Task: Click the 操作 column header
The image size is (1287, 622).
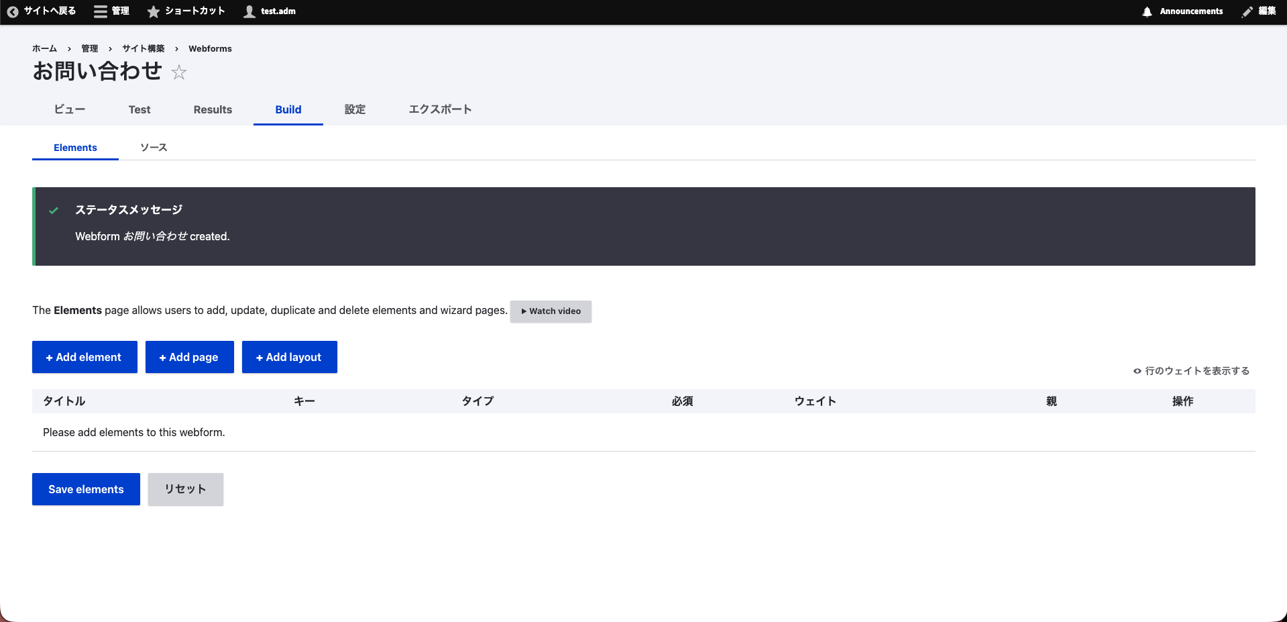Action: tap(1182, 401)
